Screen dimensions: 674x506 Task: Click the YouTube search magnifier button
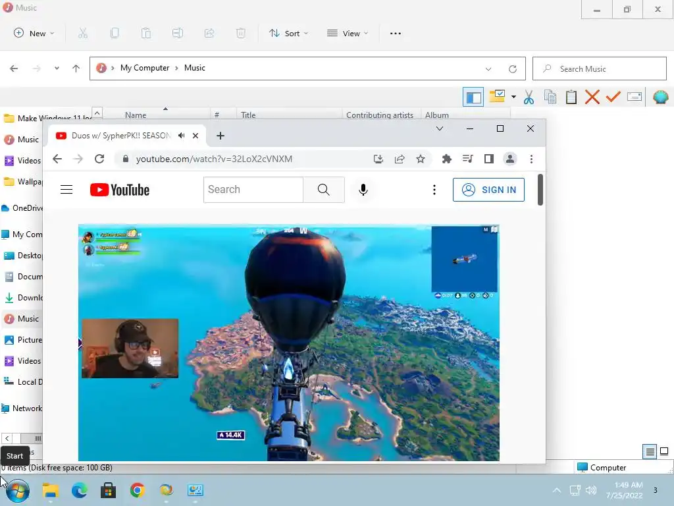click(324, 189)
